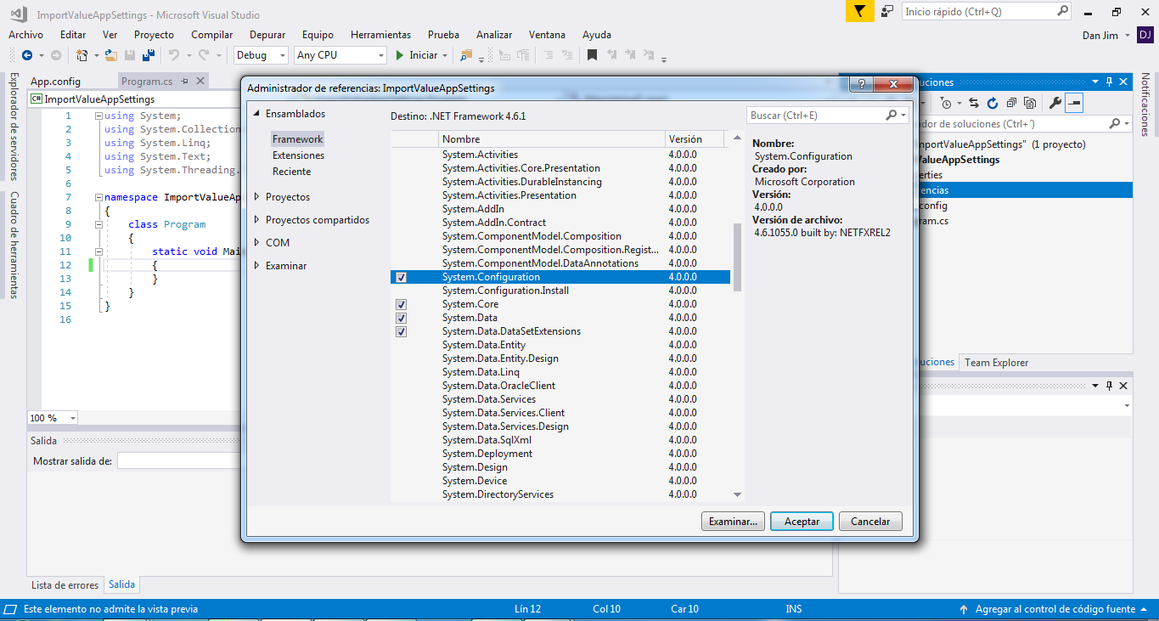Screen dimensions: 1159x621
Task: Toggle the System.Data.DataSetExtensions checkbox
Action: point(401,332)
